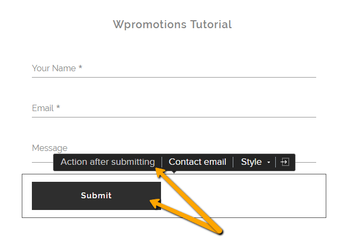Viewport: 347px width, 244px height.
Task: Open the Style dropdown arrow
Action: point(269,162)
